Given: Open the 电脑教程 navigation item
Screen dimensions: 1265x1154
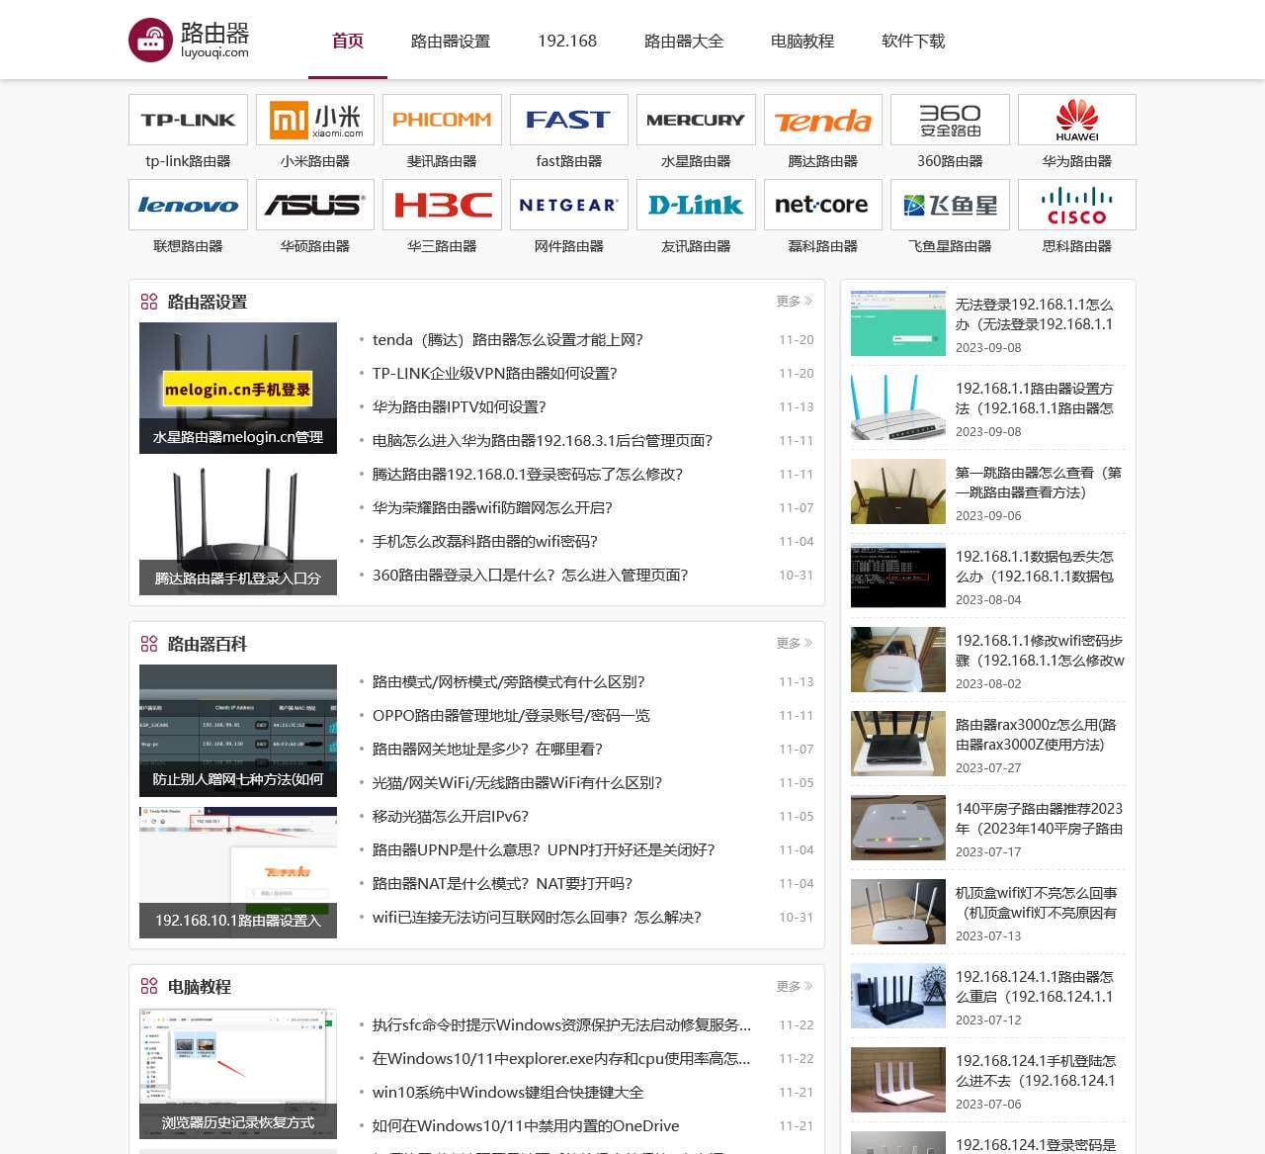Looking at the screenshot, I should pos(802,41).
